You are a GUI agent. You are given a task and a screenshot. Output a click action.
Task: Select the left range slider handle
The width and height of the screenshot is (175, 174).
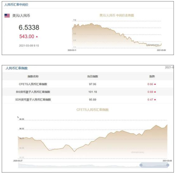tap(141, 165)
